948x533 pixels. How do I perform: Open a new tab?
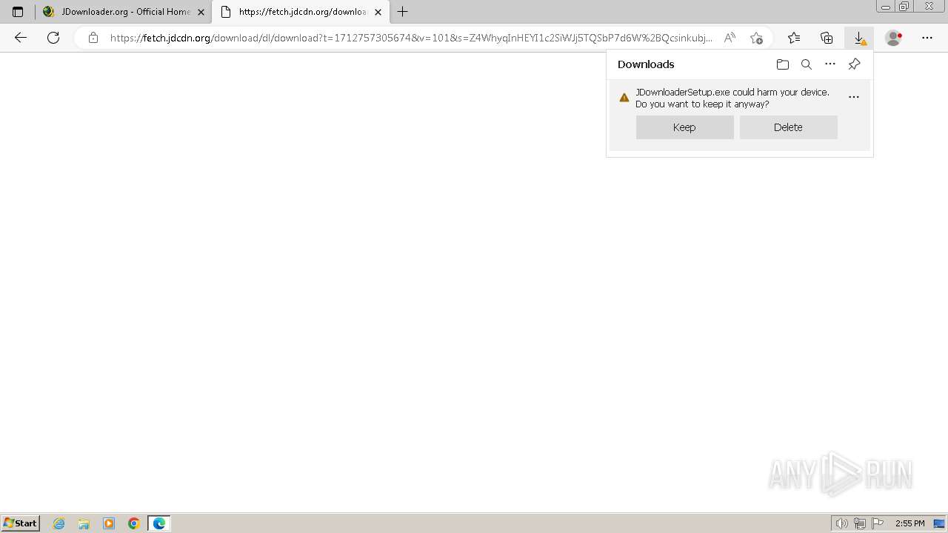click(x=403, y=12)
